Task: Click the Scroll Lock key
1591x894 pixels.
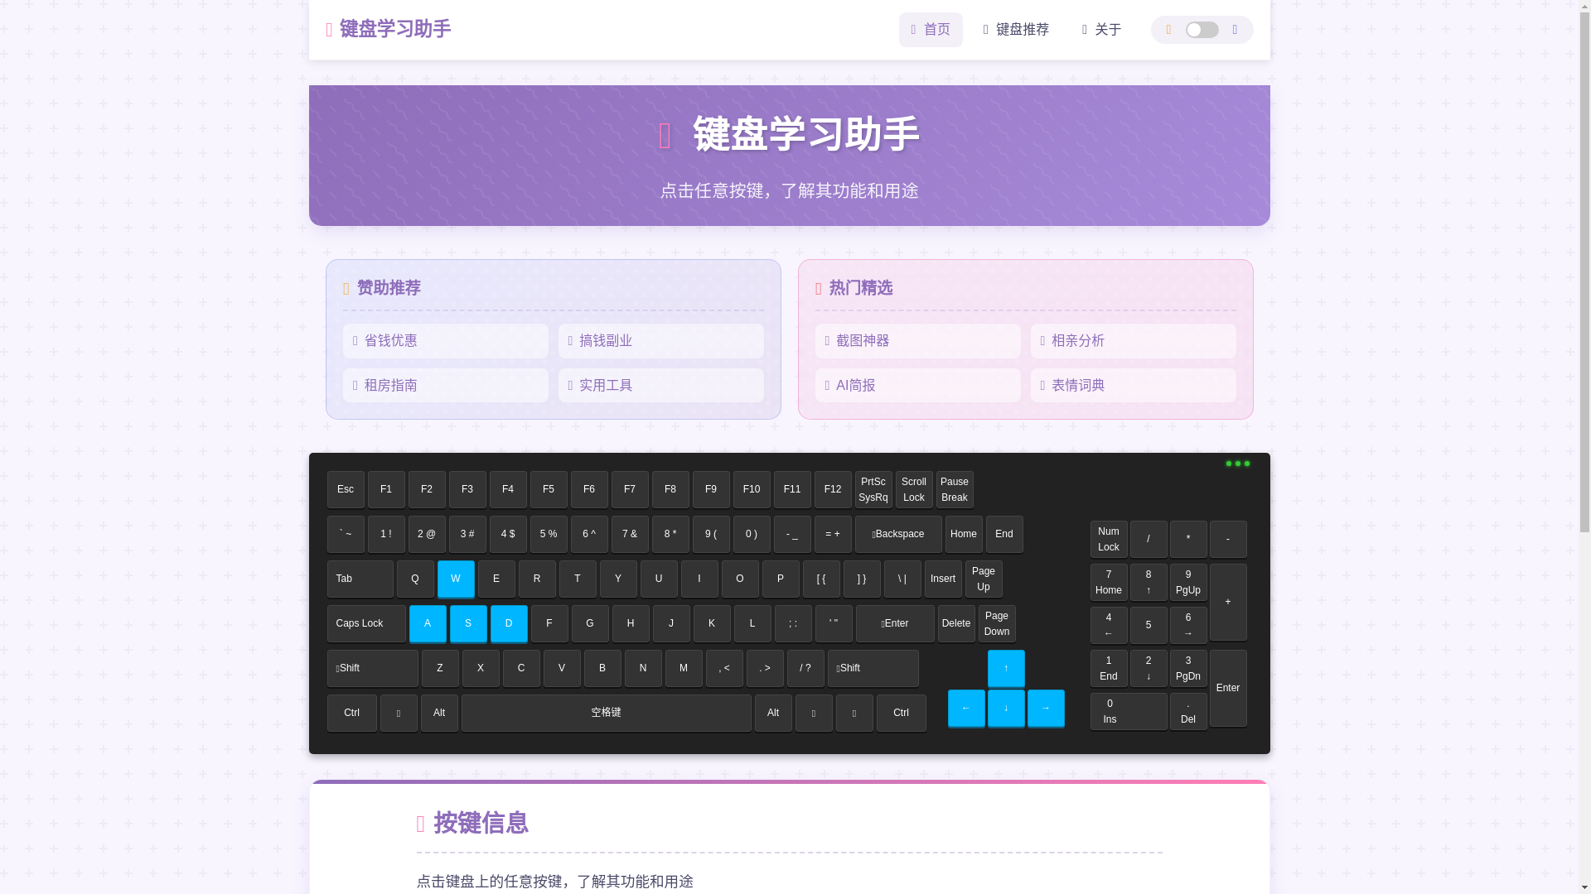Action: (x=914, y=489)
